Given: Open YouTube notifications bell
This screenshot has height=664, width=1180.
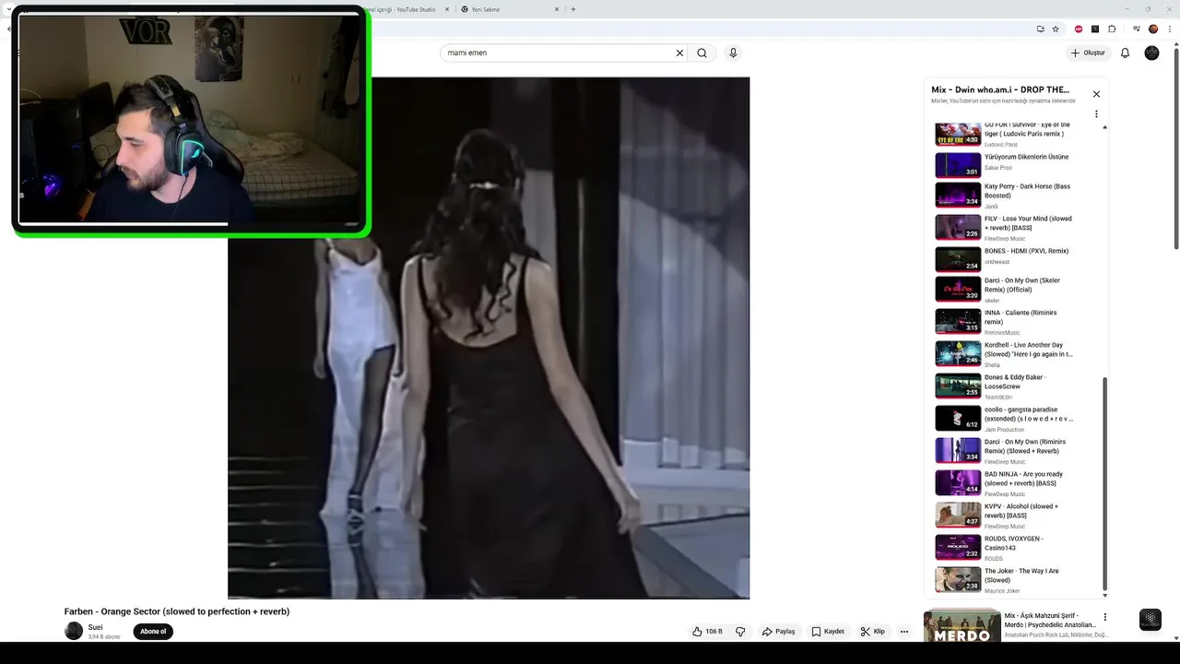Looking at the screenshot, I should pyautogui.click(x=1125, y=53).
